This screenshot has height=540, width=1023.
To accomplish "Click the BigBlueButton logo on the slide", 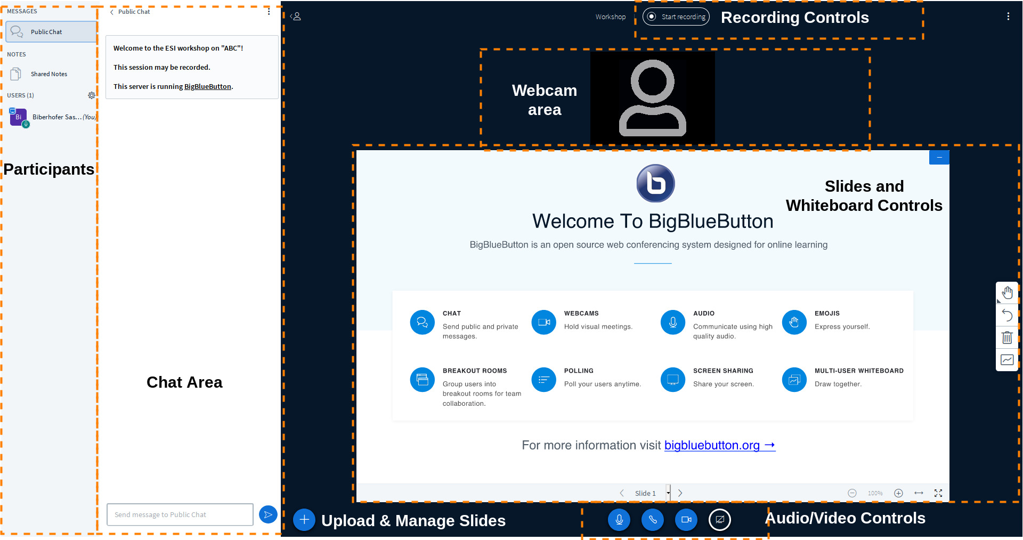I will pos(656,183).
